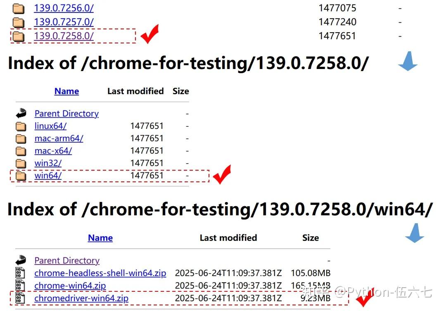444x312 pixels.
Task: Click the zip icon beside chromedriver-win64.zip
Action: tap(20, 298)
